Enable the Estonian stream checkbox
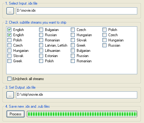Image resolution: width=144 pixels, height=123 pixels. coord(41,56)
